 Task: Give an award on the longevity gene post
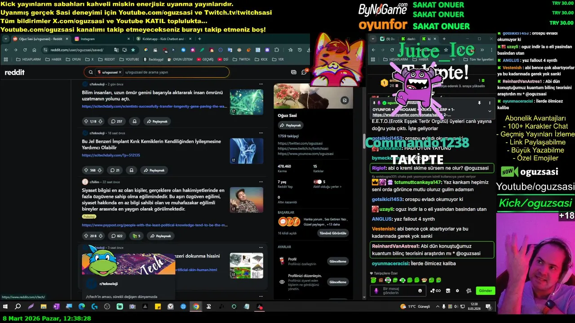134,121
